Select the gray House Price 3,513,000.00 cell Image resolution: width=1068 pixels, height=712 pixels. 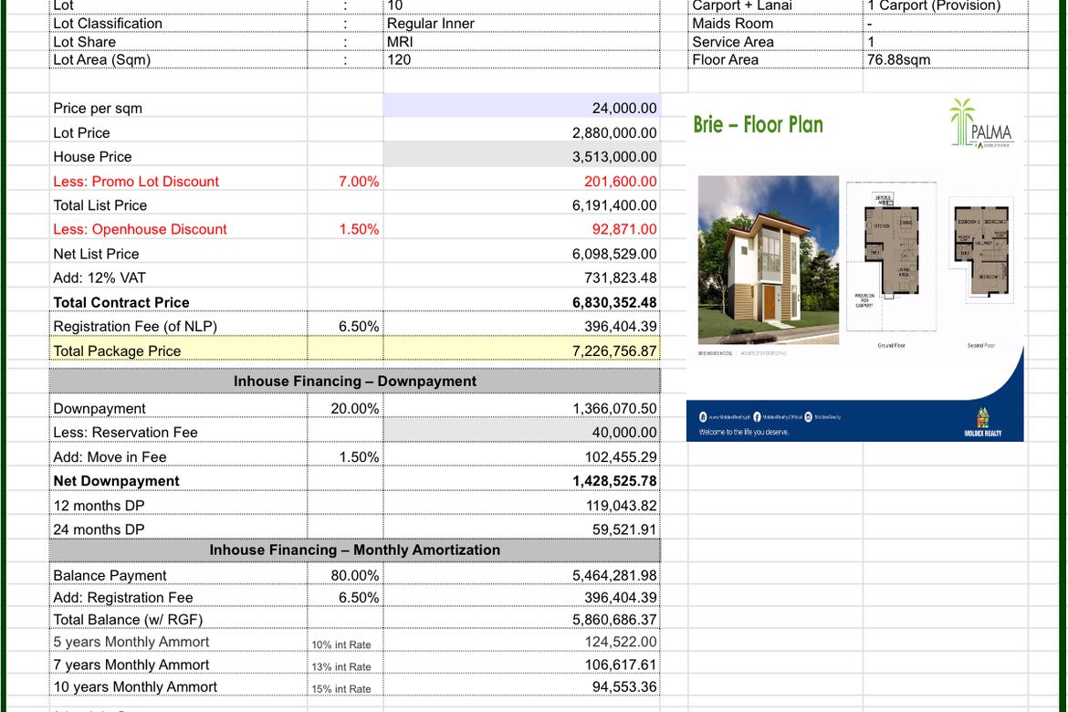[522, 154]
